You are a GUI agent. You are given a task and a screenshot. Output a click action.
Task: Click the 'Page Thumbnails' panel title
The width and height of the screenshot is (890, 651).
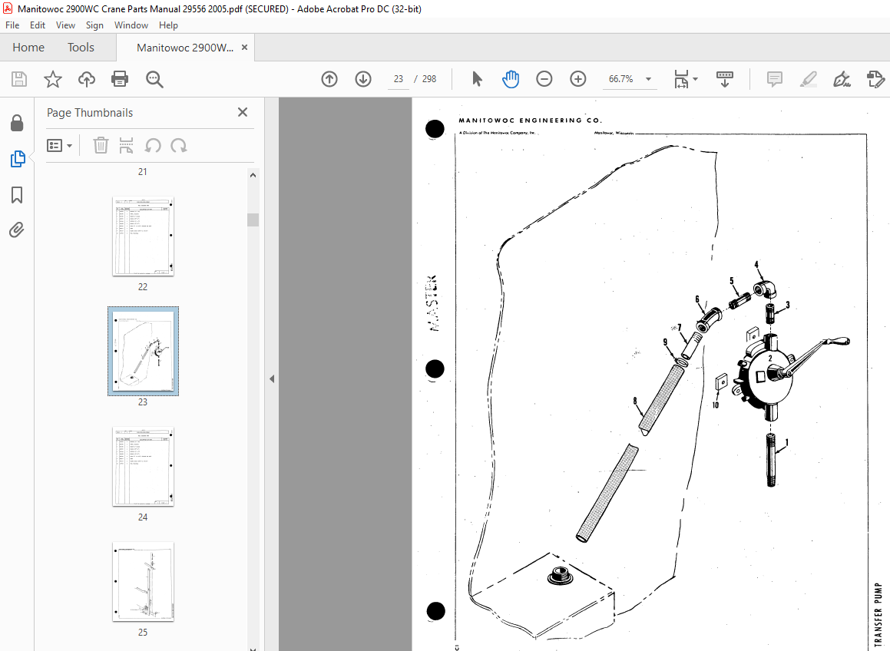[90, 112]
